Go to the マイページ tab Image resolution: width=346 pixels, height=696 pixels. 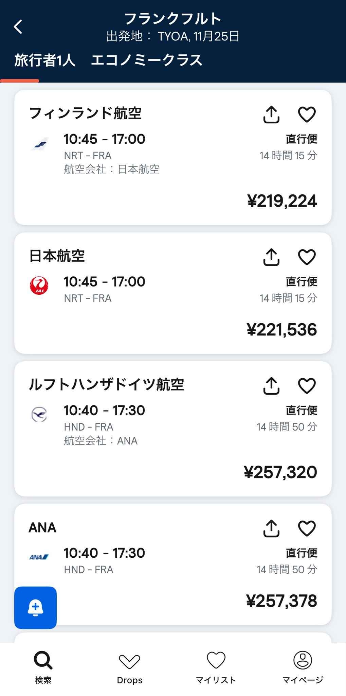pyautogui.click(x=303, y=668)
